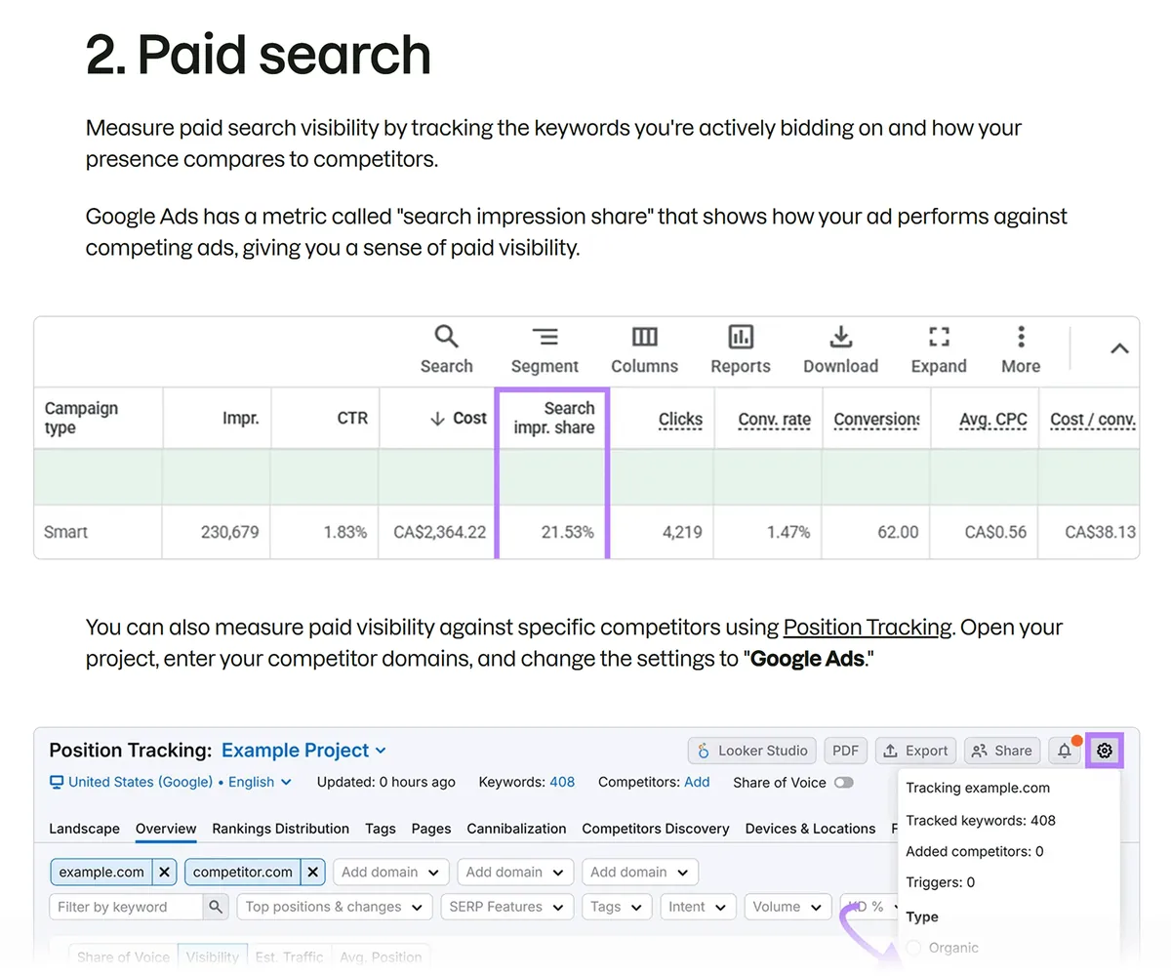Open the United States (Google) • English dropdown
Screen dimensions: 1171x976
point(171,782)
